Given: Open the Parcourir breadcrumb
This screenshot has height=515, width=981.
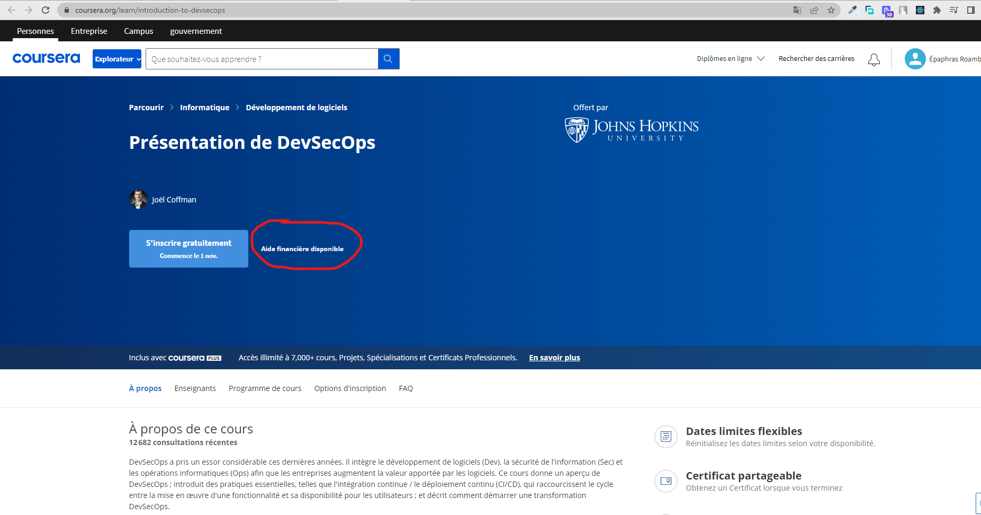Looking at the screenshot, I should [146, 108].
